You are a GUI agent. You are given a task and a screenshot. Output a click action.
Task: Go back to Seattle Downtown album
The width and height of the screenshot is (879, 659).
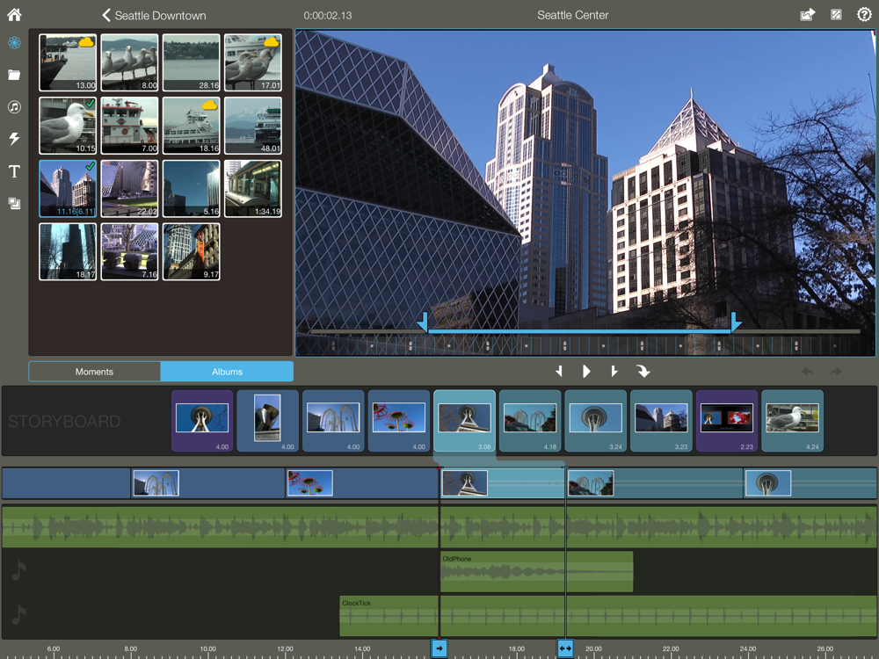(154, 16)
